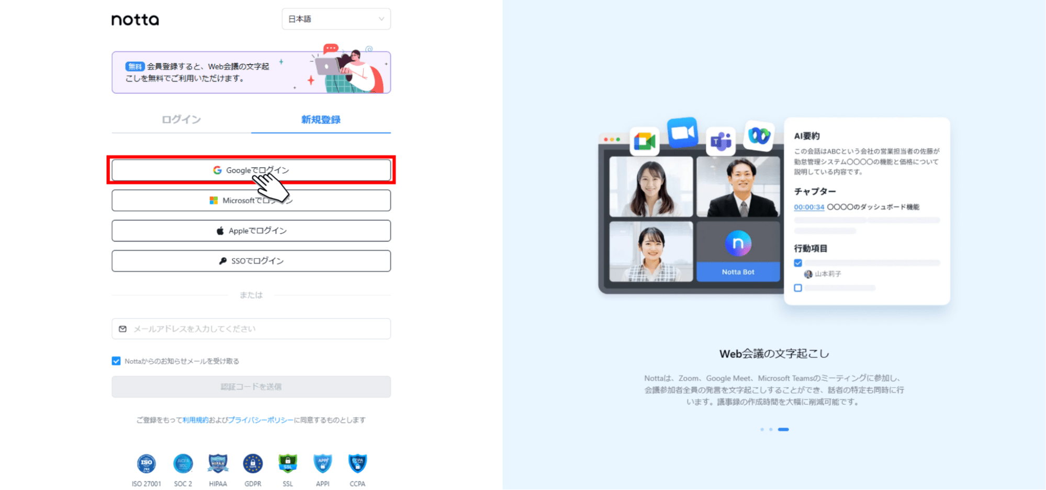Click the APPI badge icon
1046x490 pixels.
point(323,463)
